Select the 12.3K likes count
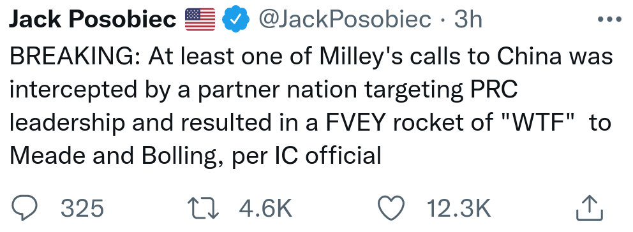 tap(459, 209)
